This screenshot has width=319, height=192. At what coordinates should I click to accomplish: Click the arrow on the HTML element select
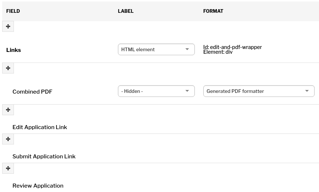[187, 49]
